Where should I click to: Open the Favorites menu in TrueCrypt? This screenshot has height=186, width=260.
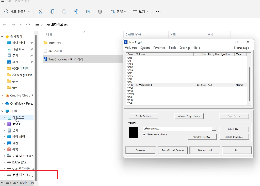click(159, 48)
